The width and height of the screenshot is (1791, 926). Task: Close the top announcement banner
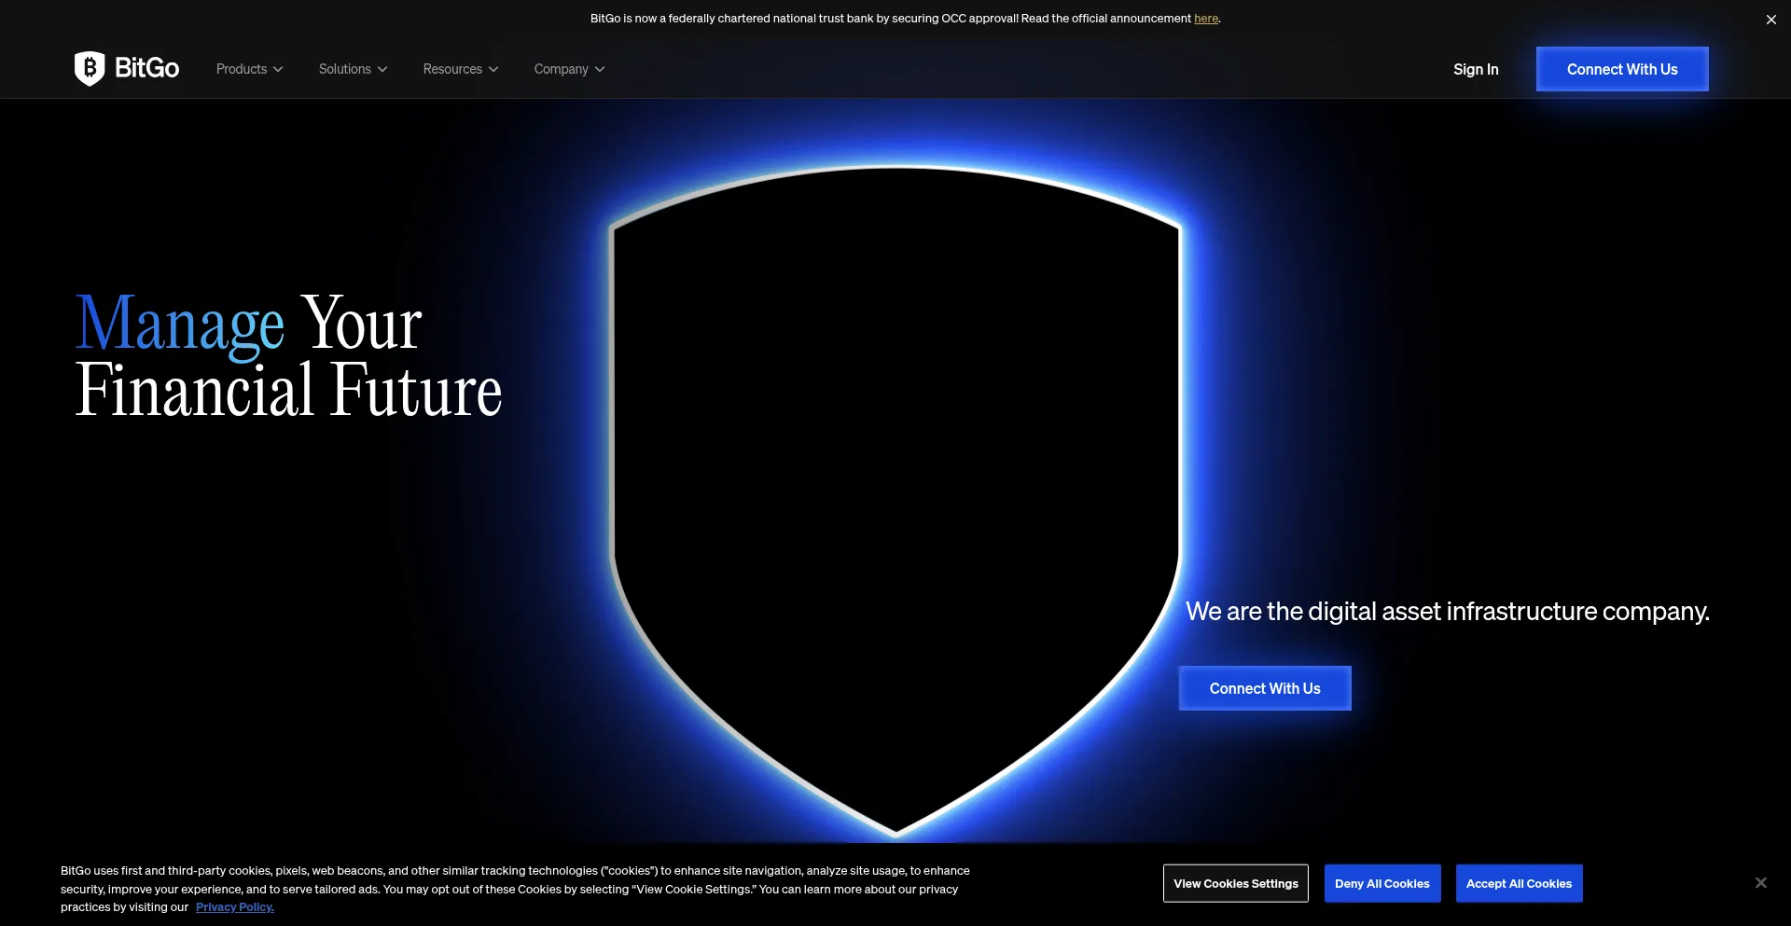(1770, 20)
